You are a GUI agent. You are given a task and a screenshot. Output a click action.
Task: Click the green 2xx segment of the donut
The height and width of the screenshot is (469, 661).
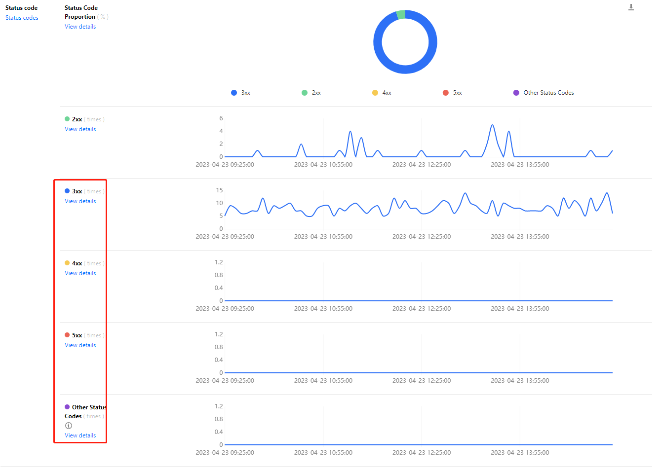click(401, 15)
